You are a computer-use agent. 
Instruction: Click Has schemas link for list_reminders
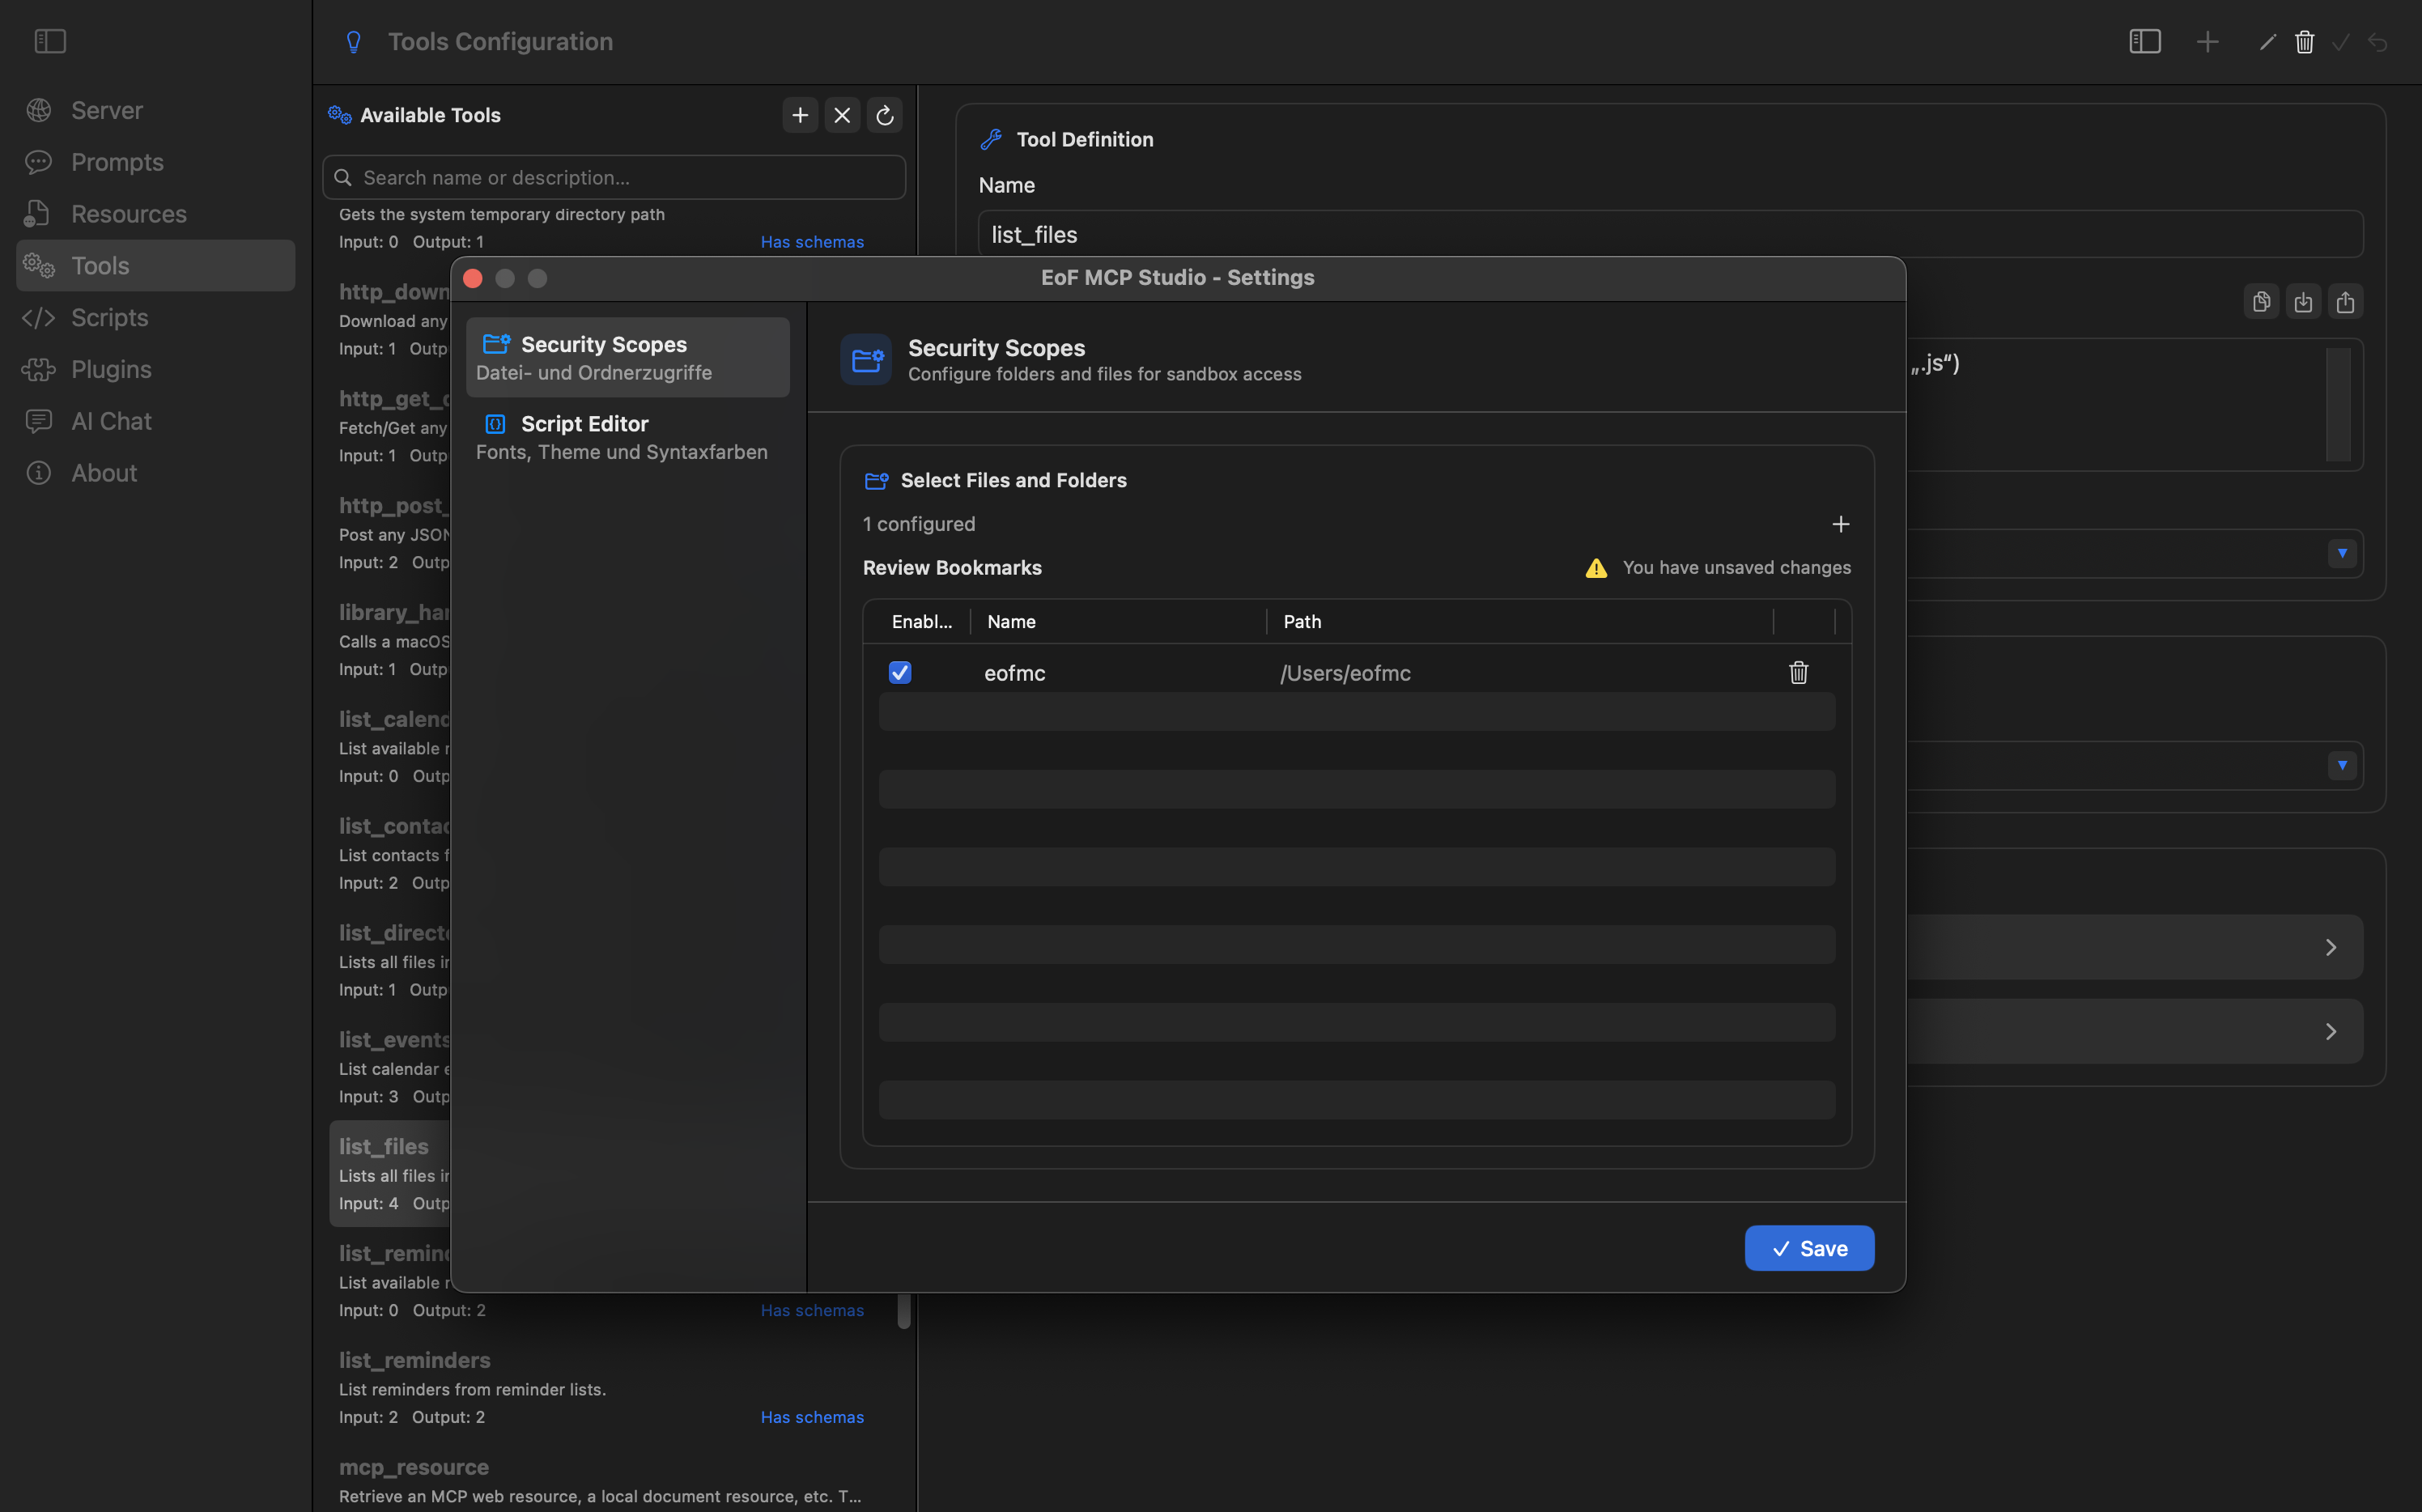812,1417
